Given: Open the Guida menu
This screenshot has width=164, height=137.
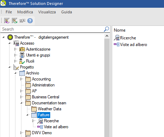Looking at the screenshot, I should pyautogui.click(x=66, y=12).
